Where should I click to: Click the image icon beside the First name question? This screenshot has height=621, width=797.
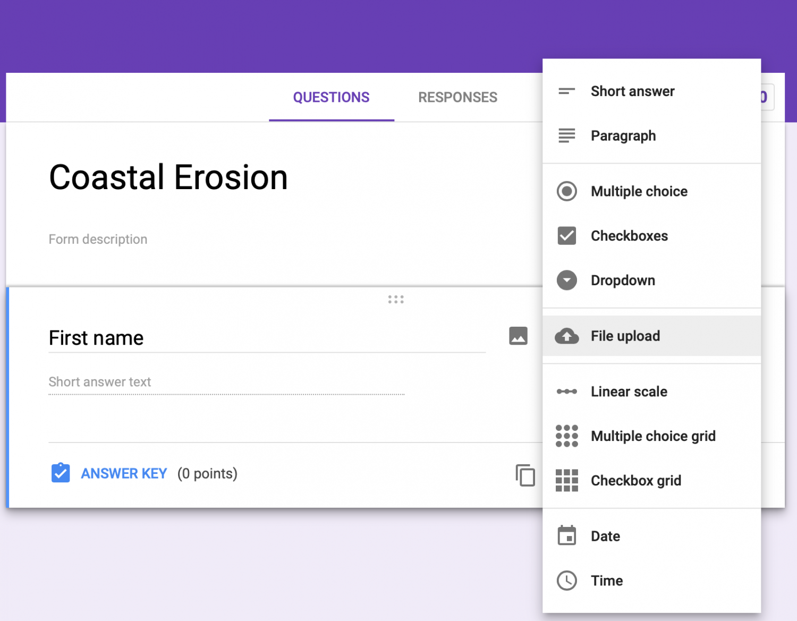518,336
